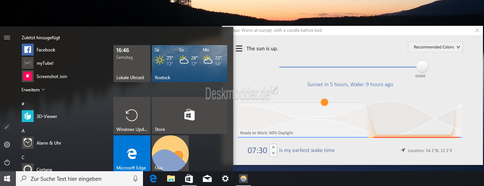
Task: Open the f.lux hamburger menu
Action: (239, 48)
